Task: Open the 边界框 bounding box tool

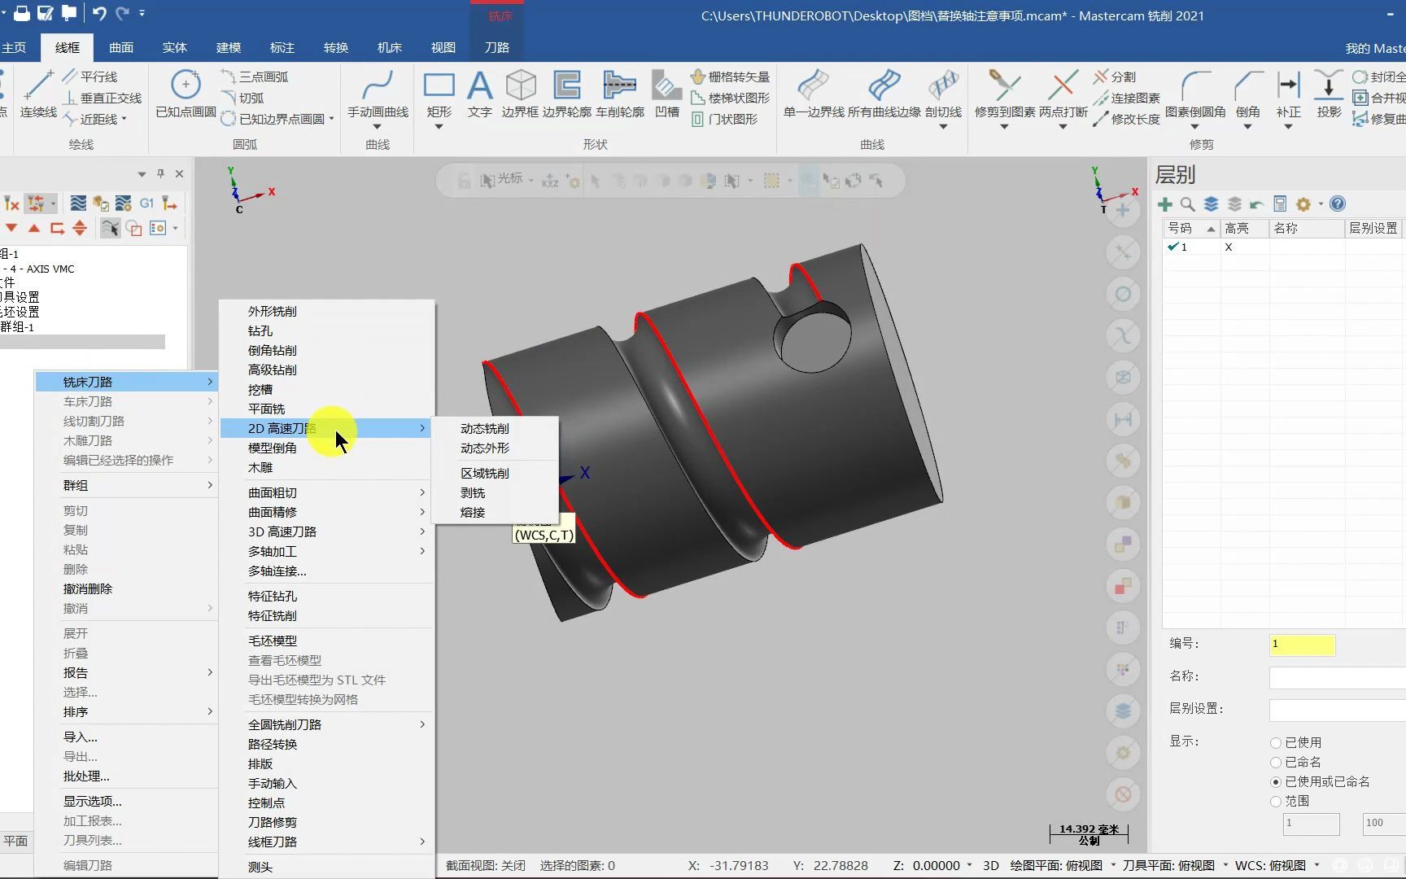Action: point(520,86)
